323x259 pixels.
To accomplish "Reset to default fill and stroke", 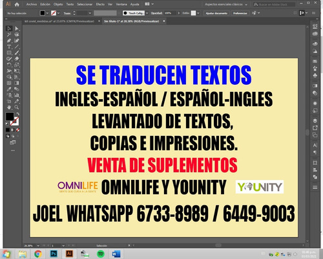I will tap(7, 124).
